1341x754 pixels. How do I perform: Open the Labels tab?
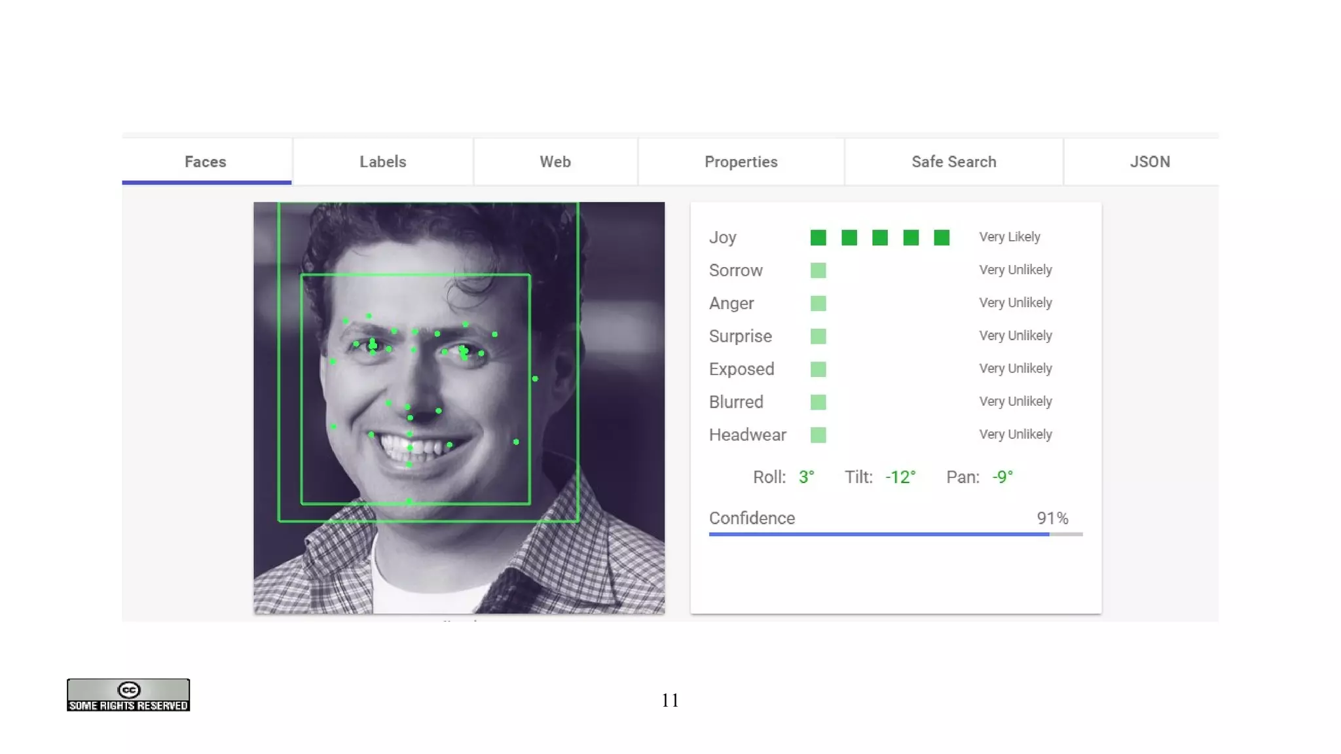tap(383, 162)
